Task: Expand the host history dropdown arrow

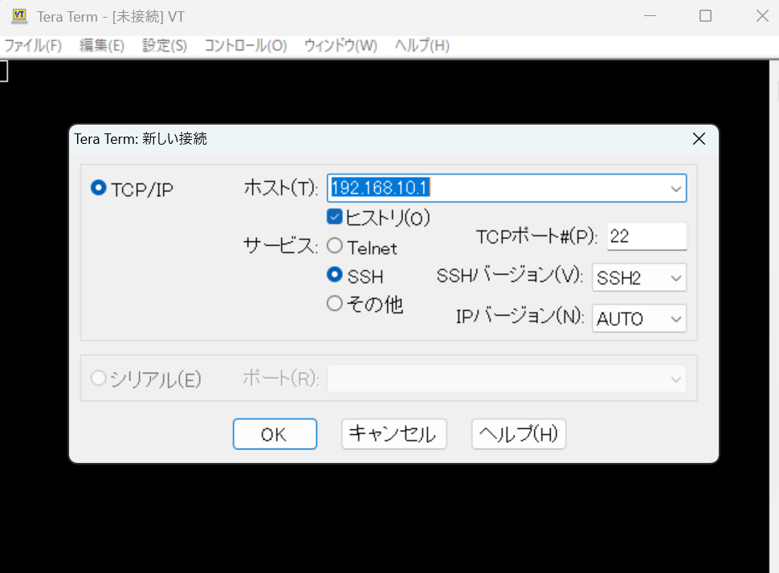Action: pyautogui.click(x=675, y=189)
